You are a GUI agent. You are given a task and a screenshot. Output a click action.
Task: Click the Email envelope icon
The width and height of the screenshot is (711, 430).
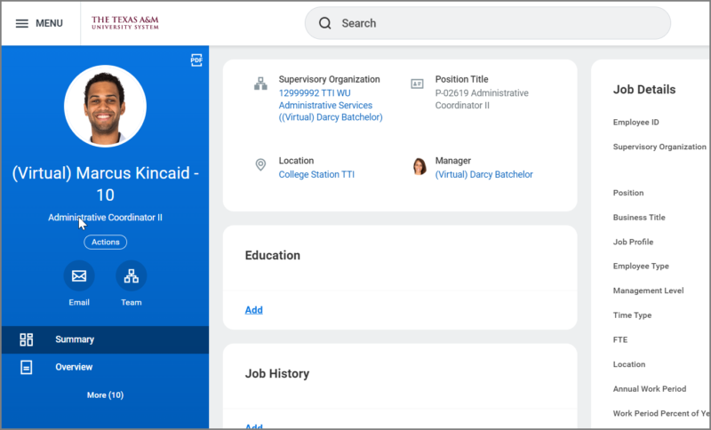[79, 276]
